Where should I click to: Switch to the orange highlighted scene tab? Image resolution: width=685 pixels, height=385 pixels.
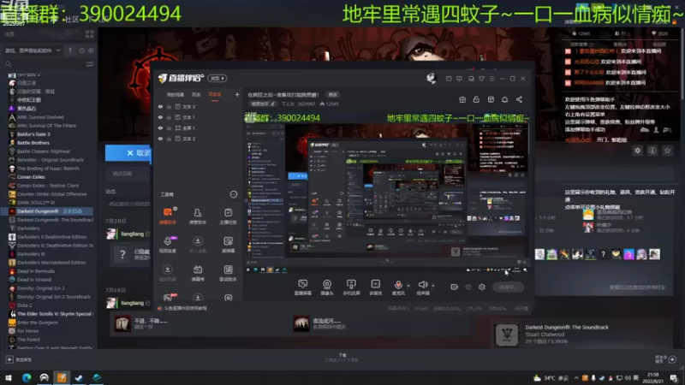(x=215, y=95)
